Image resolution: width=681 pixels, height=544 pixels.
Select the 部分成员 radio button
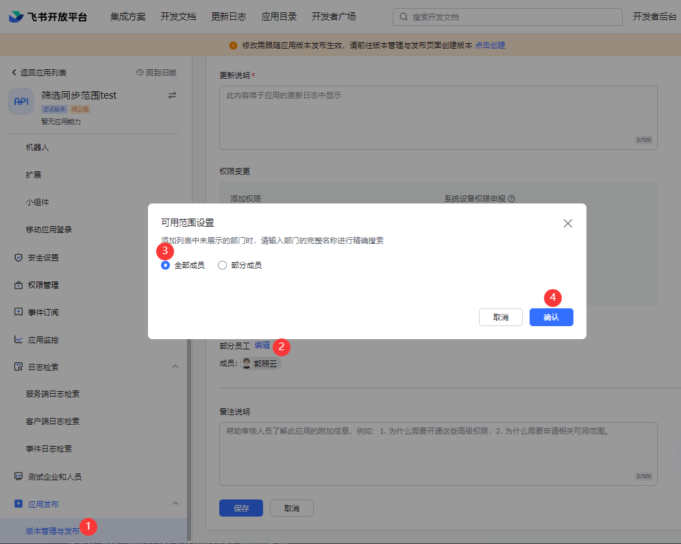222,265
